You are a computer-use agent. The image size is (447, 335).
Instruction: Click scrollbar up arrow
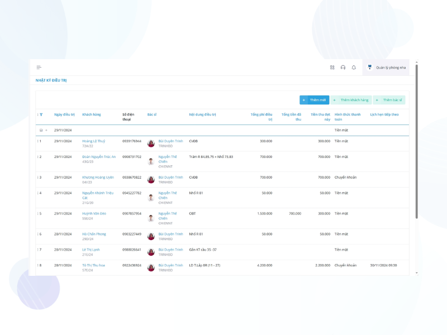pyautogui.click(x=416, y=62)
